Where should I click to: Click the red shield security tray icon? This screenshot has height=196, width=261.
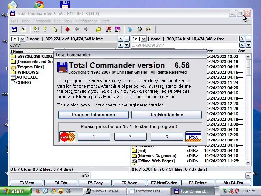(x=237, y=191)
